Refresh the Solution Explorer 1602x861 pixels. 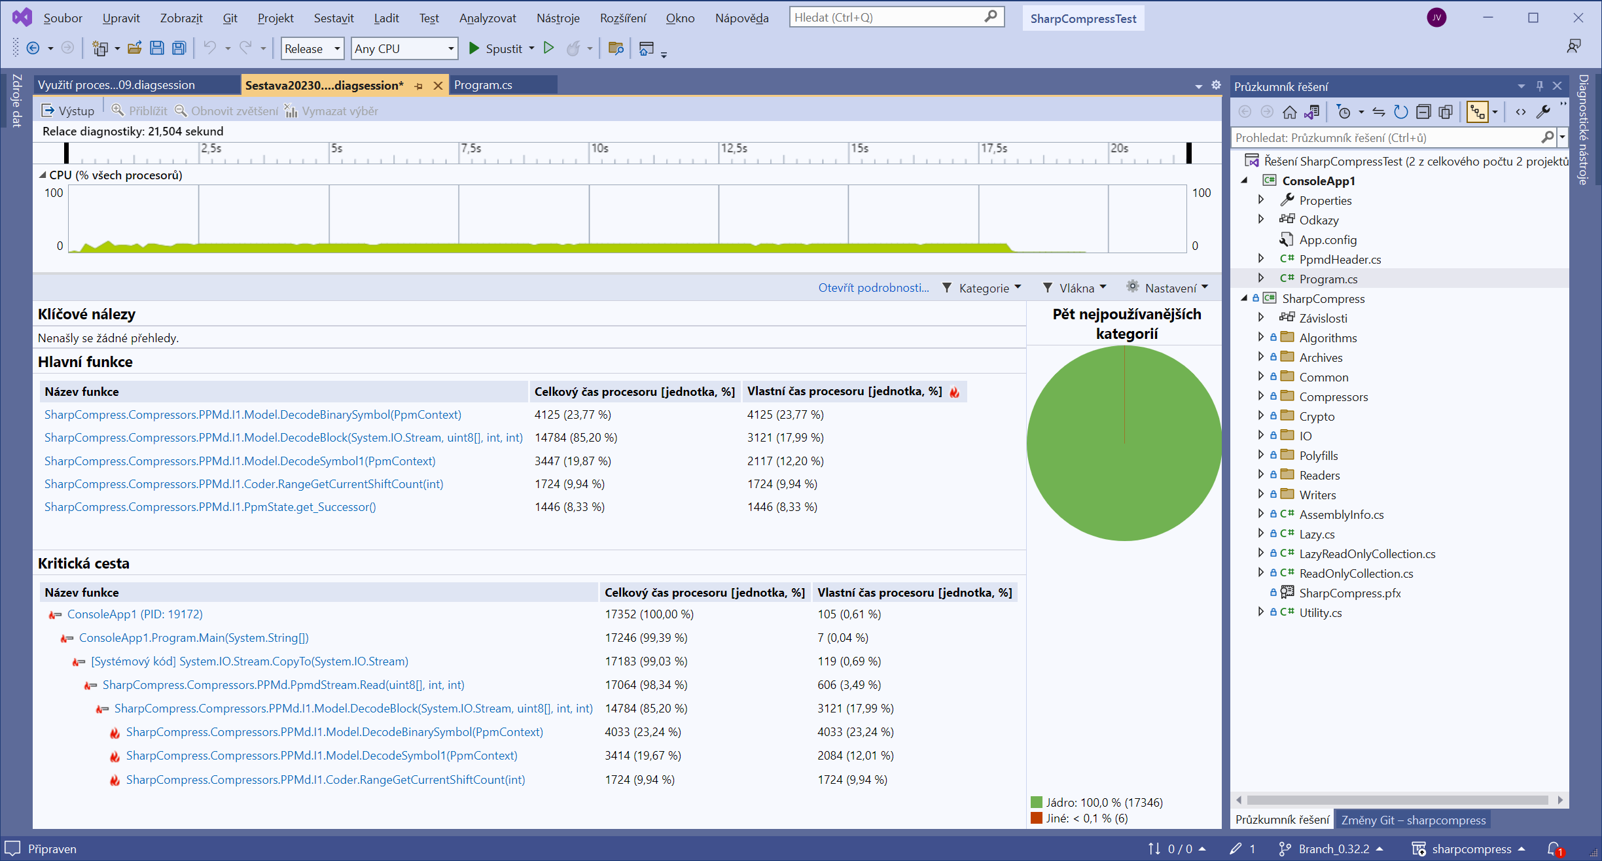(1401, 112)
